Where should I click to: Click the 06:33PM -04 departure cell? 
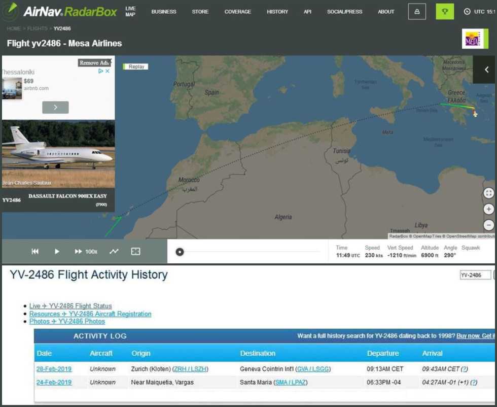pyautogui.click(x=383, y=382)
